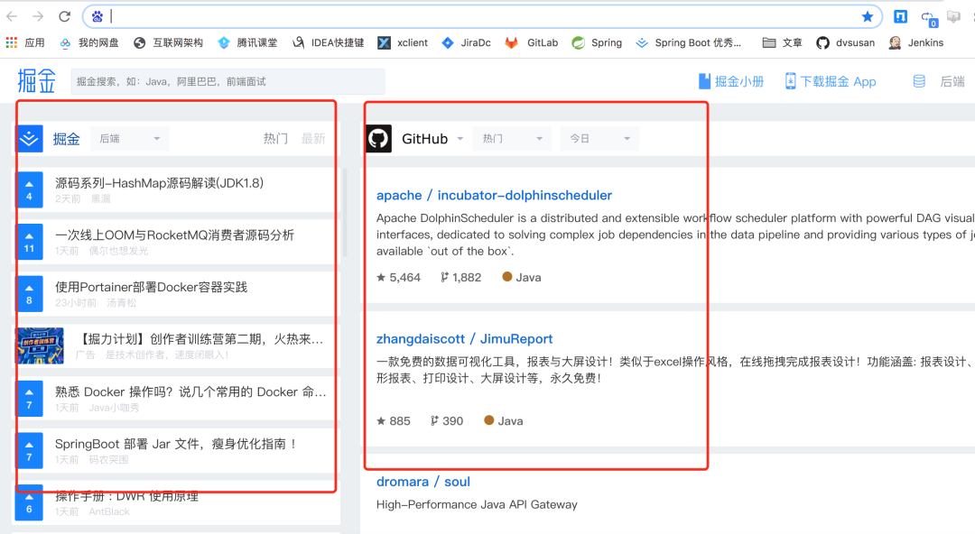Click the 390 fork count on JimuReport
This screenshot has height=534, width=975.
(x=447, y=421)
